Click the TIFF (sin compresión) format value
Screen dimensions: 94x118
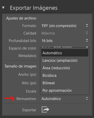click(x=59, y=26)
